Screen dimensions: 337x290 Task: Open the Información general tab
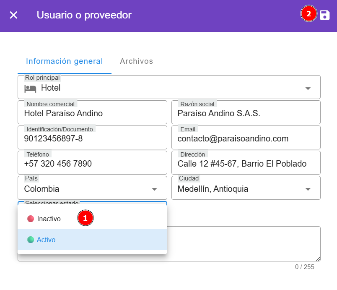tap(64, 61)
